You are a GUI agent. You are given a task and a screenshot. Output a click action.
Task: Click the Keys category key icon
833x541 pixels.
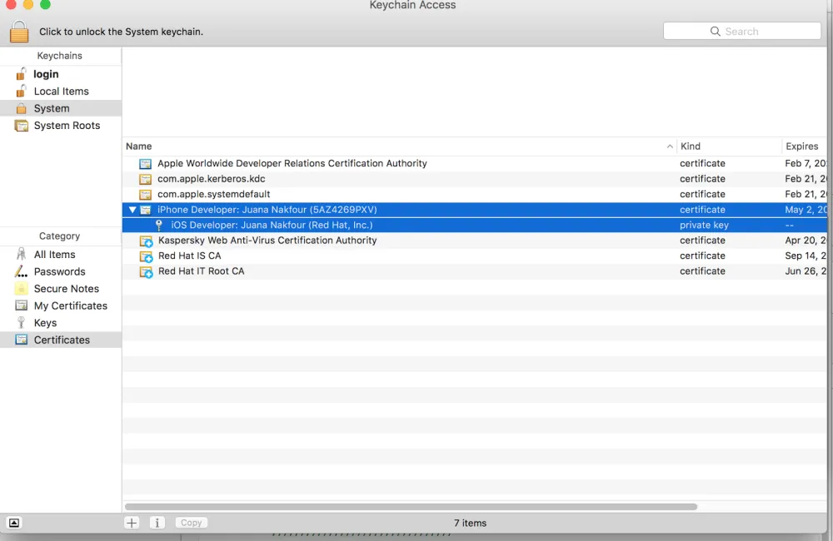pos(22,322)
